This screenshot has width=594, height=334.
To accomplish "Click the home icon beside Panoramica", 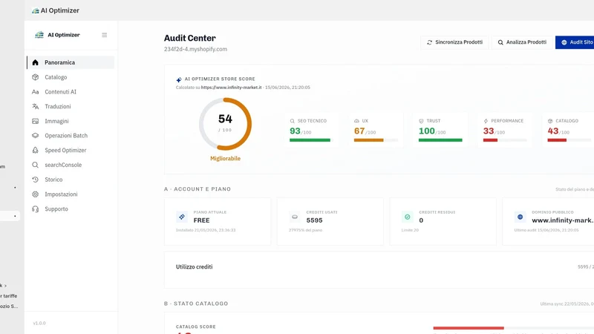I will tap(35, 62).
